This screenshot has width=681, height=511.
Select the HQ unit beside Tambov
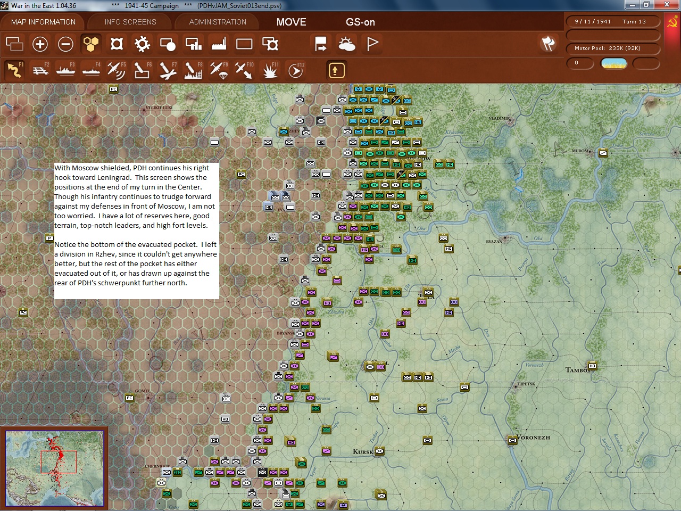click(x=592, y=366)
